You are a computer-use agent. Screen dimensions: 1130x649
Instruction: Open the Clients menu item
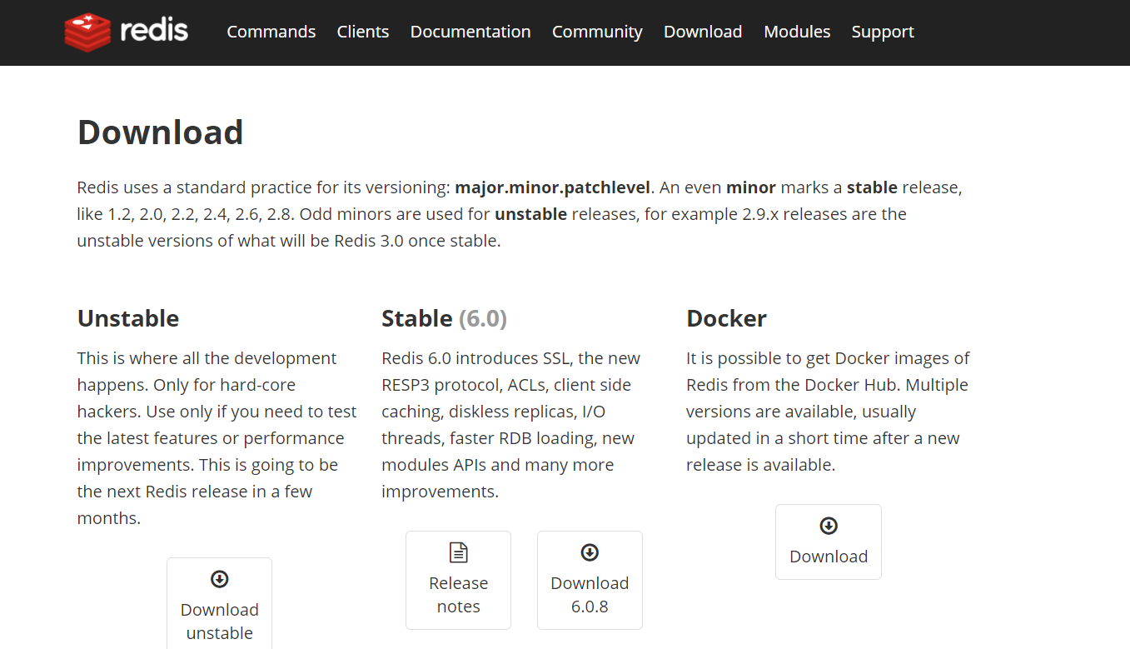[363, 32]
